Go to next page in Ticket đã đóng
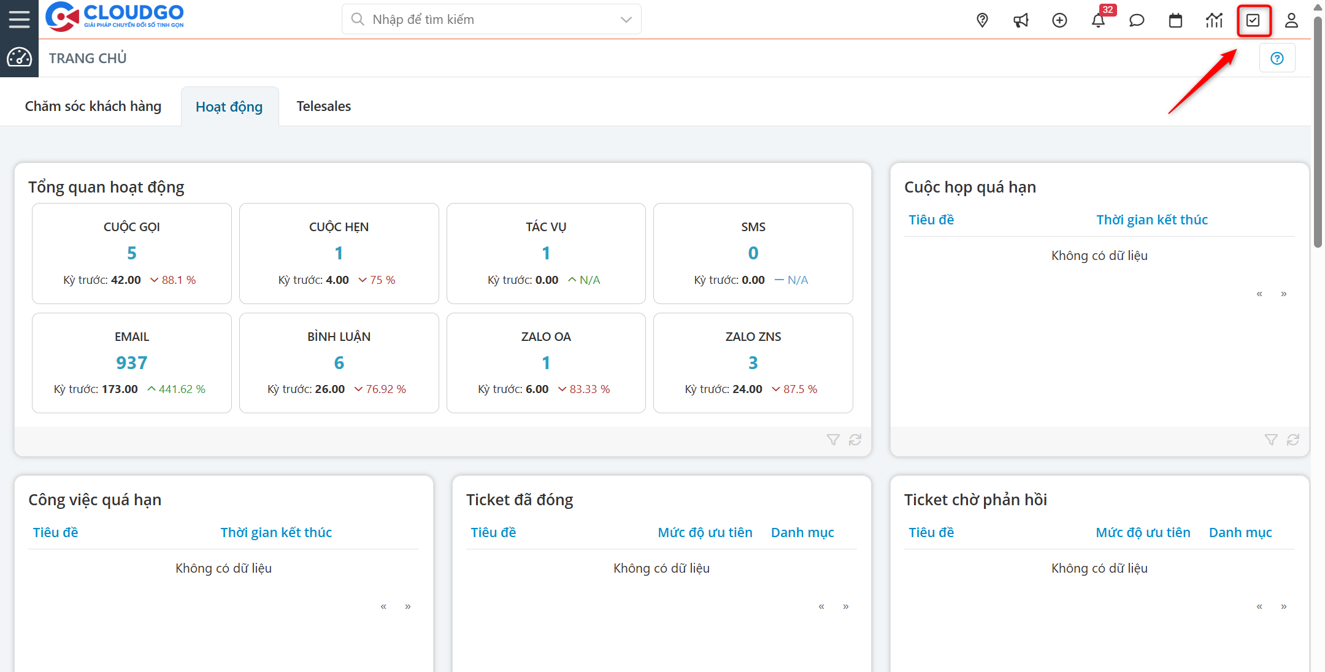This screenshot has width=1325, height=672. coord(846,606)
